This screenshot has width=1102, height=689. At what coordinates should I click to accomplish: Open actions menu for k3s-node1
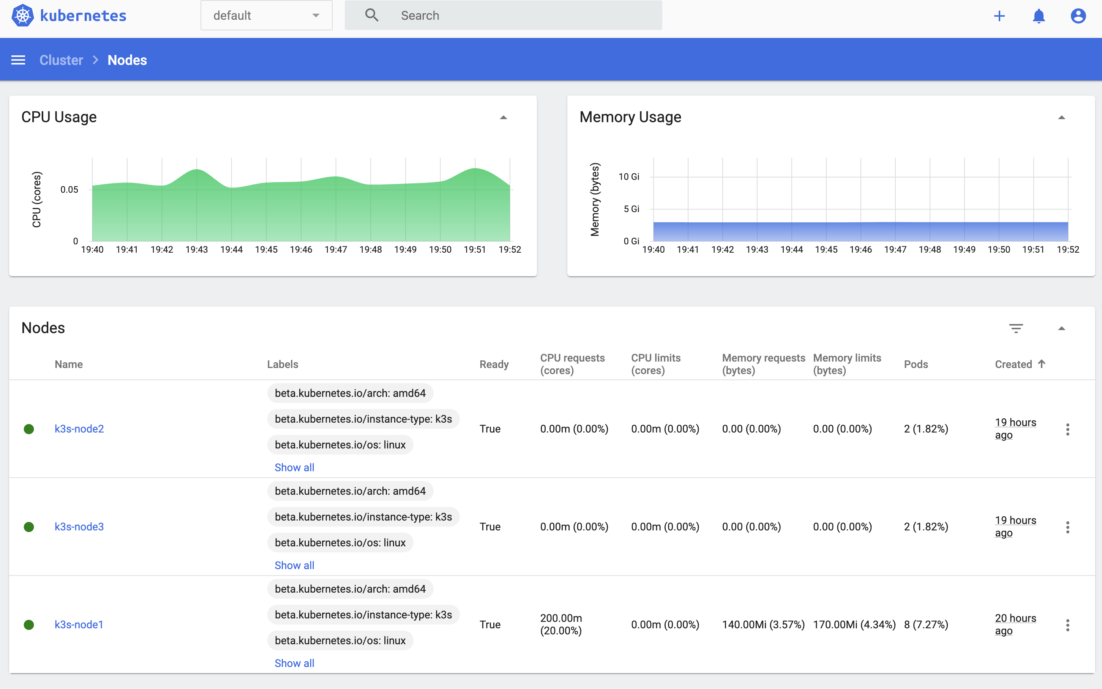tap(1067, 625)
